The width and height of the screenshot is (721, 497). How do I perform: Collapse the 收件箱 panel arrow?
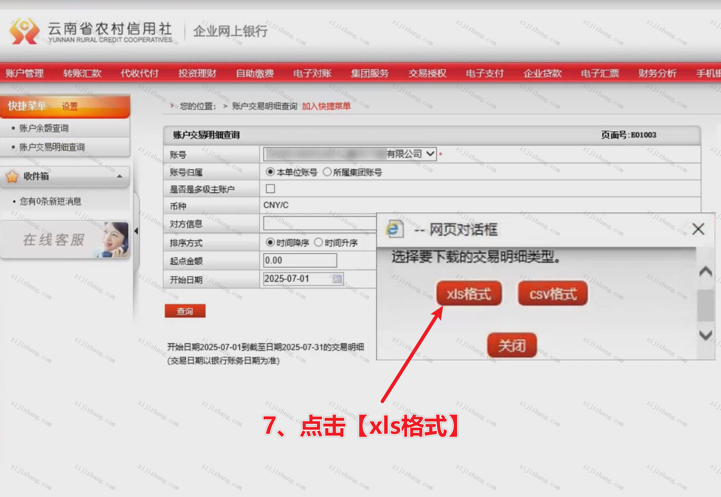(x=120, y=176)
